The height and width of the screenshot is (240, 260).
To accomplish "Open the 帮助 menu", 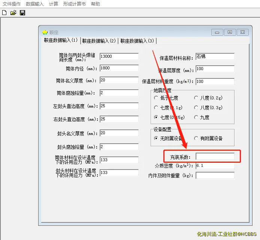I will coord(96,4).
